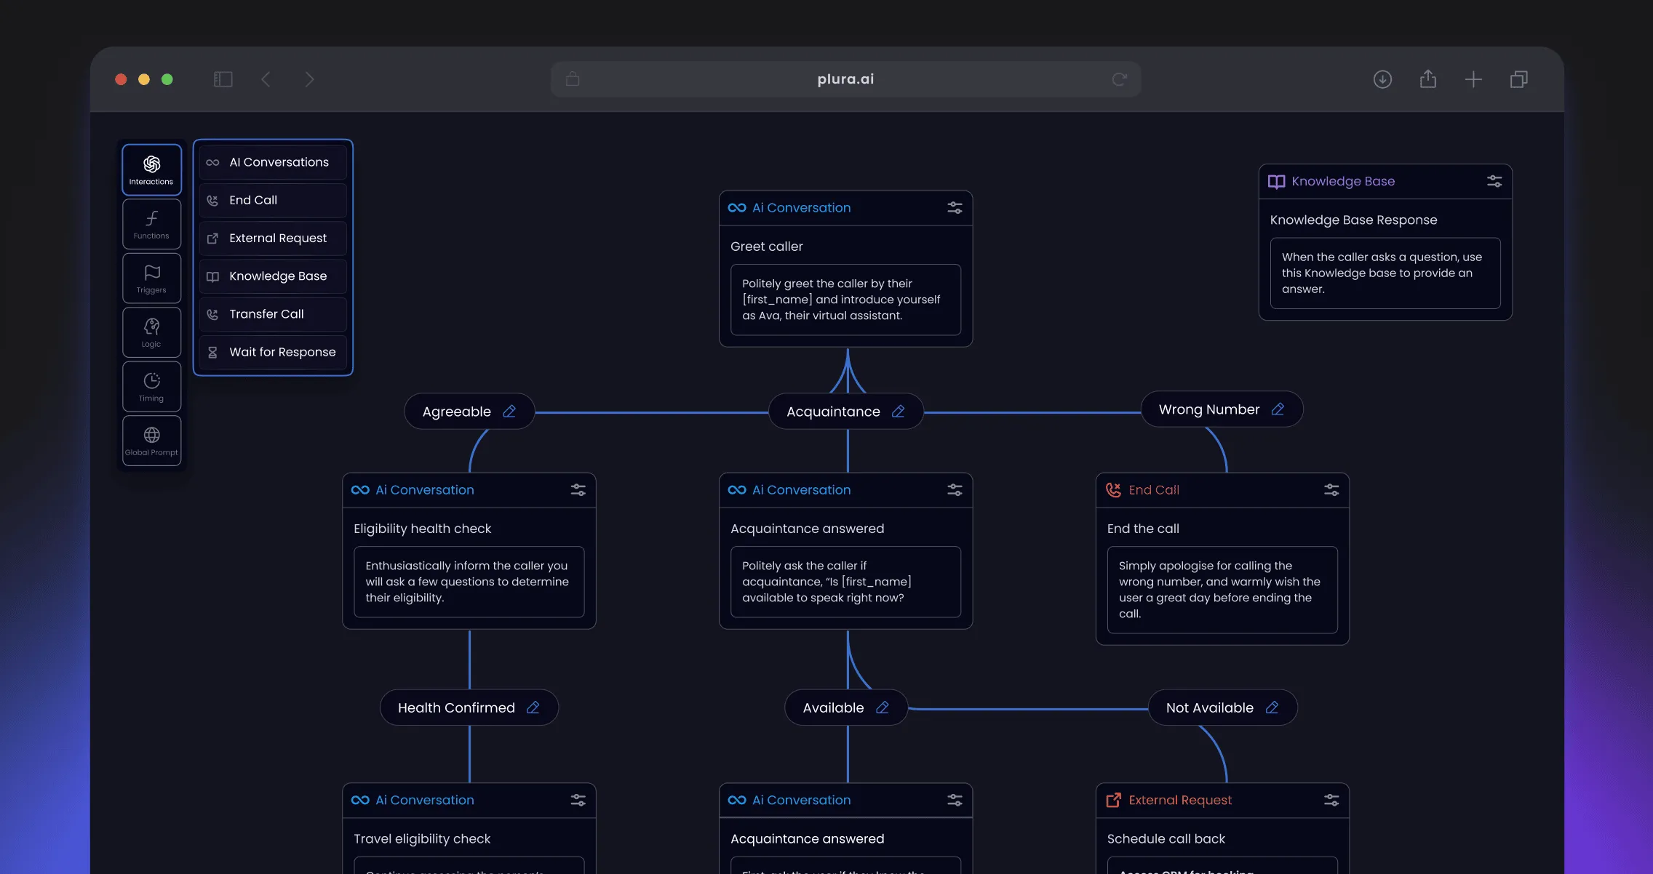Edit the Not Available branch label
Image resolution: width=1653 pixels, height=874 pixels.
1272,707
